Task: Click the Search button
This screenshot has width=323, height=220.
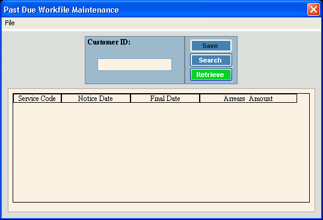Action: [x=211, y=60]
